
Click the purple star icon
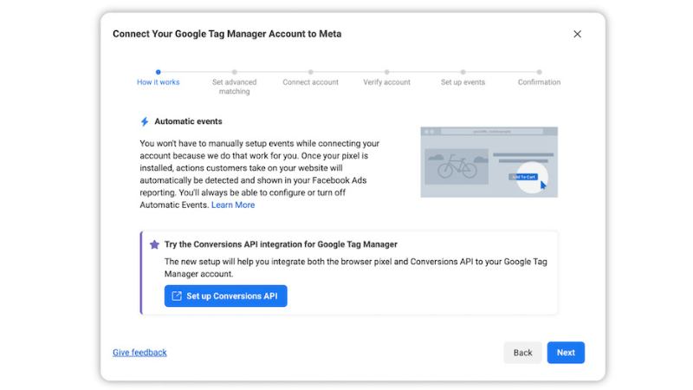click(x=154, y=245)
